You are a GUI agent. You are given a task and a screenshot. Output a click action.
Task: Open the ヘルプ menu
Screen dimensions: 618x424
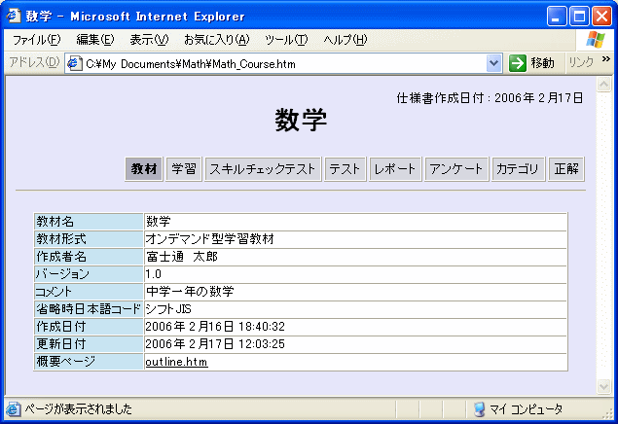[x=345, y=40]
